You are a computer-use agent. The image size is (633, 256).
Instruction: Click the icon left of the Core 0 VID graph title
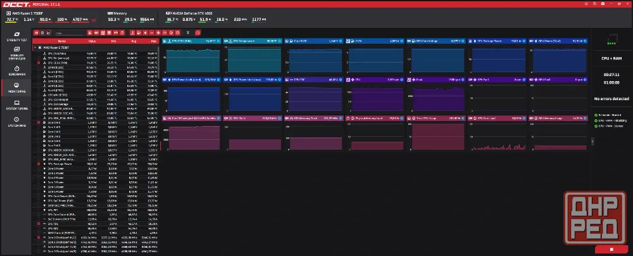pos(291,41)
